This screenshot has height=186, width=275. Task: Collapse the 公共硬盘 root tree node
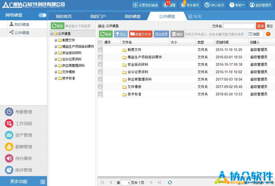pos(51,34)
